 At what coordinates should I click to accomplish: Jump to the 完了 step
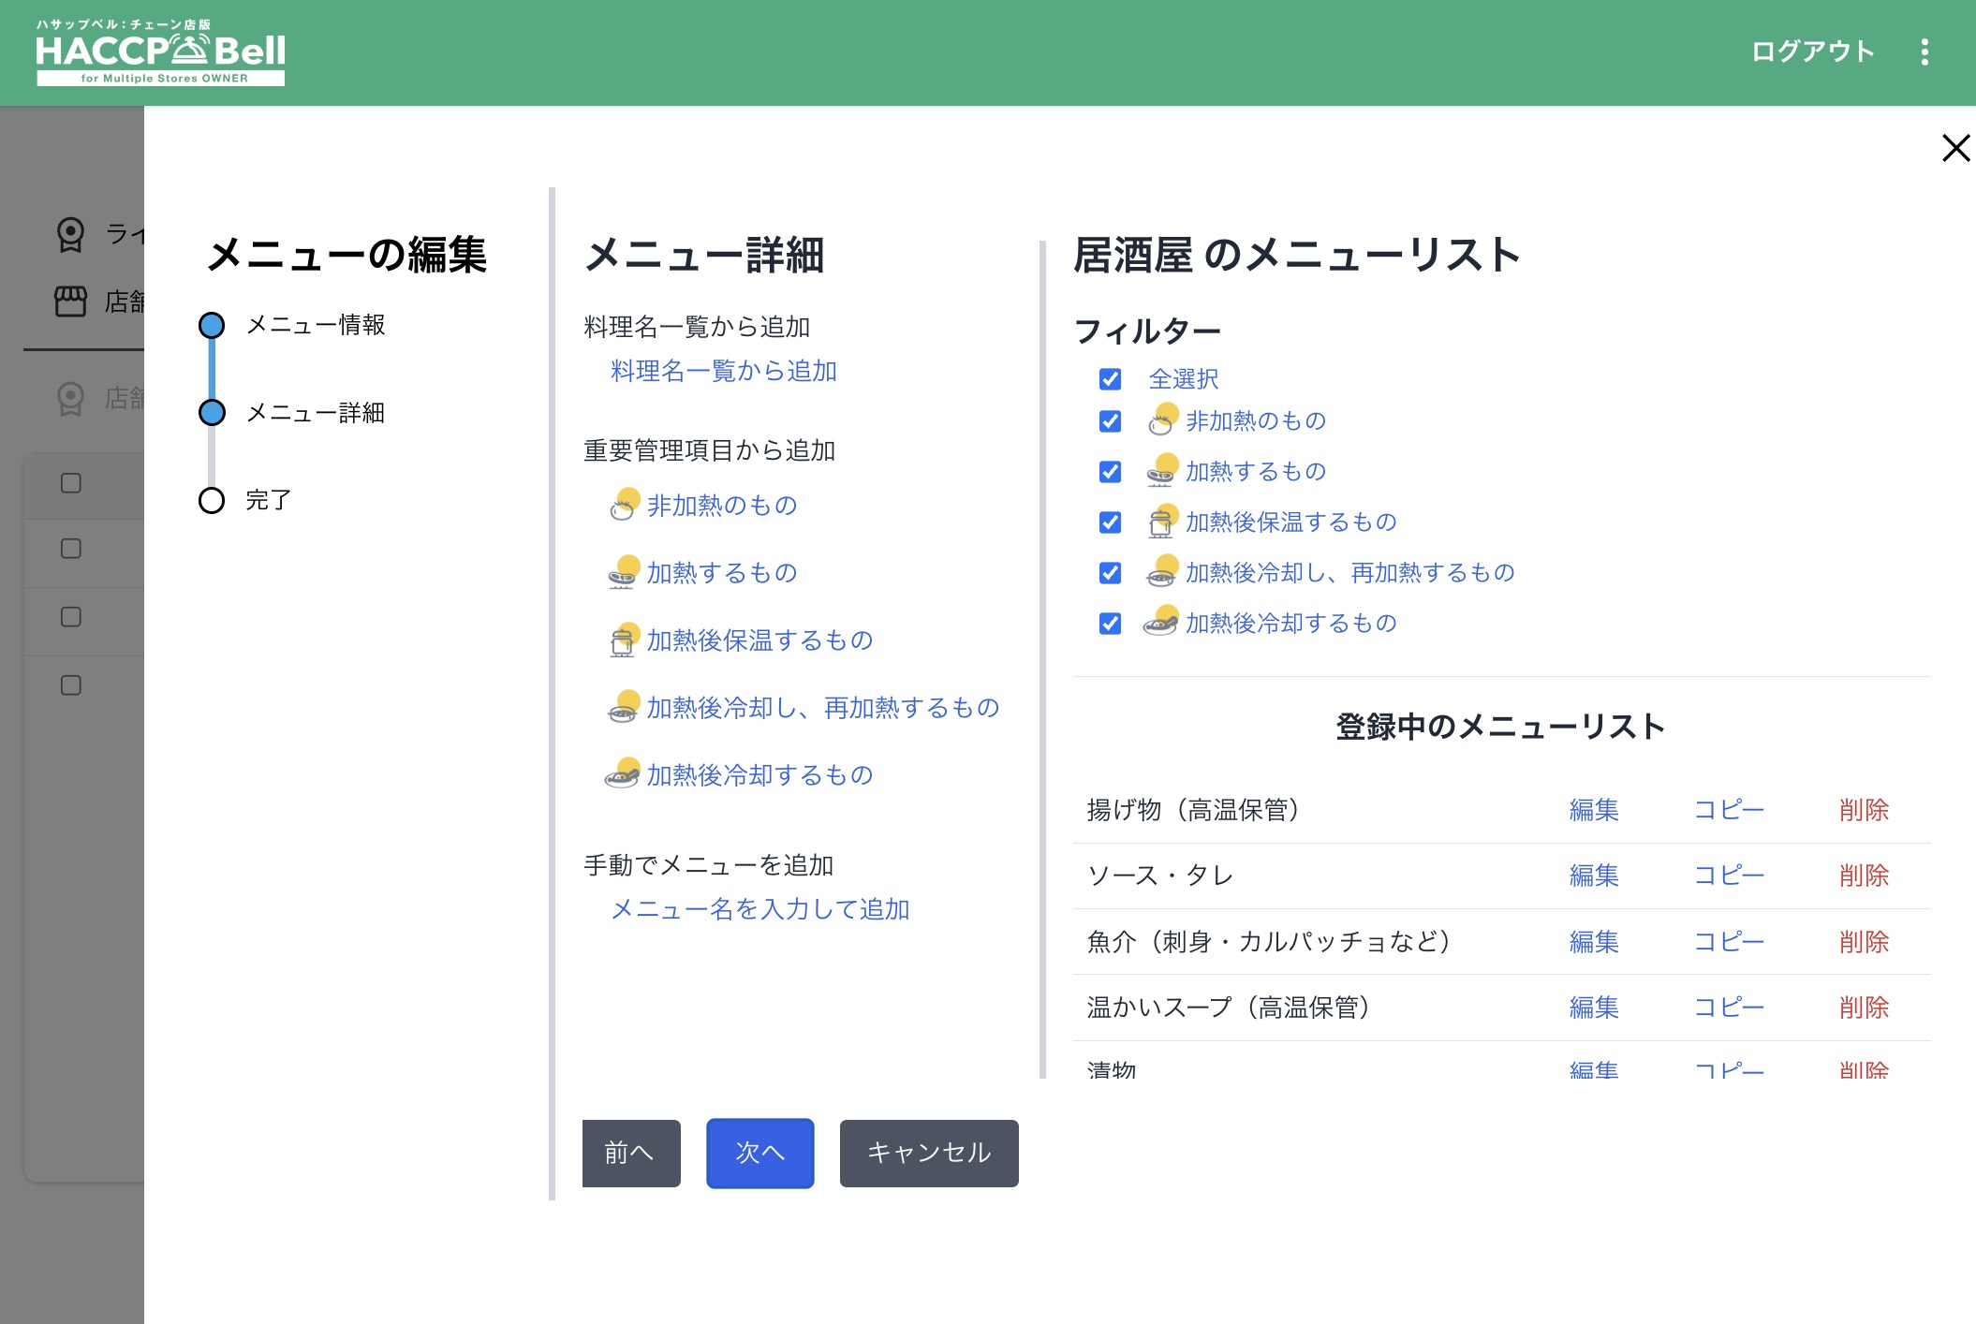268,500
